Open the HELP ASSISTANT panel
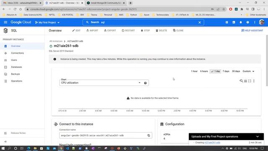 tap(252, 31)
